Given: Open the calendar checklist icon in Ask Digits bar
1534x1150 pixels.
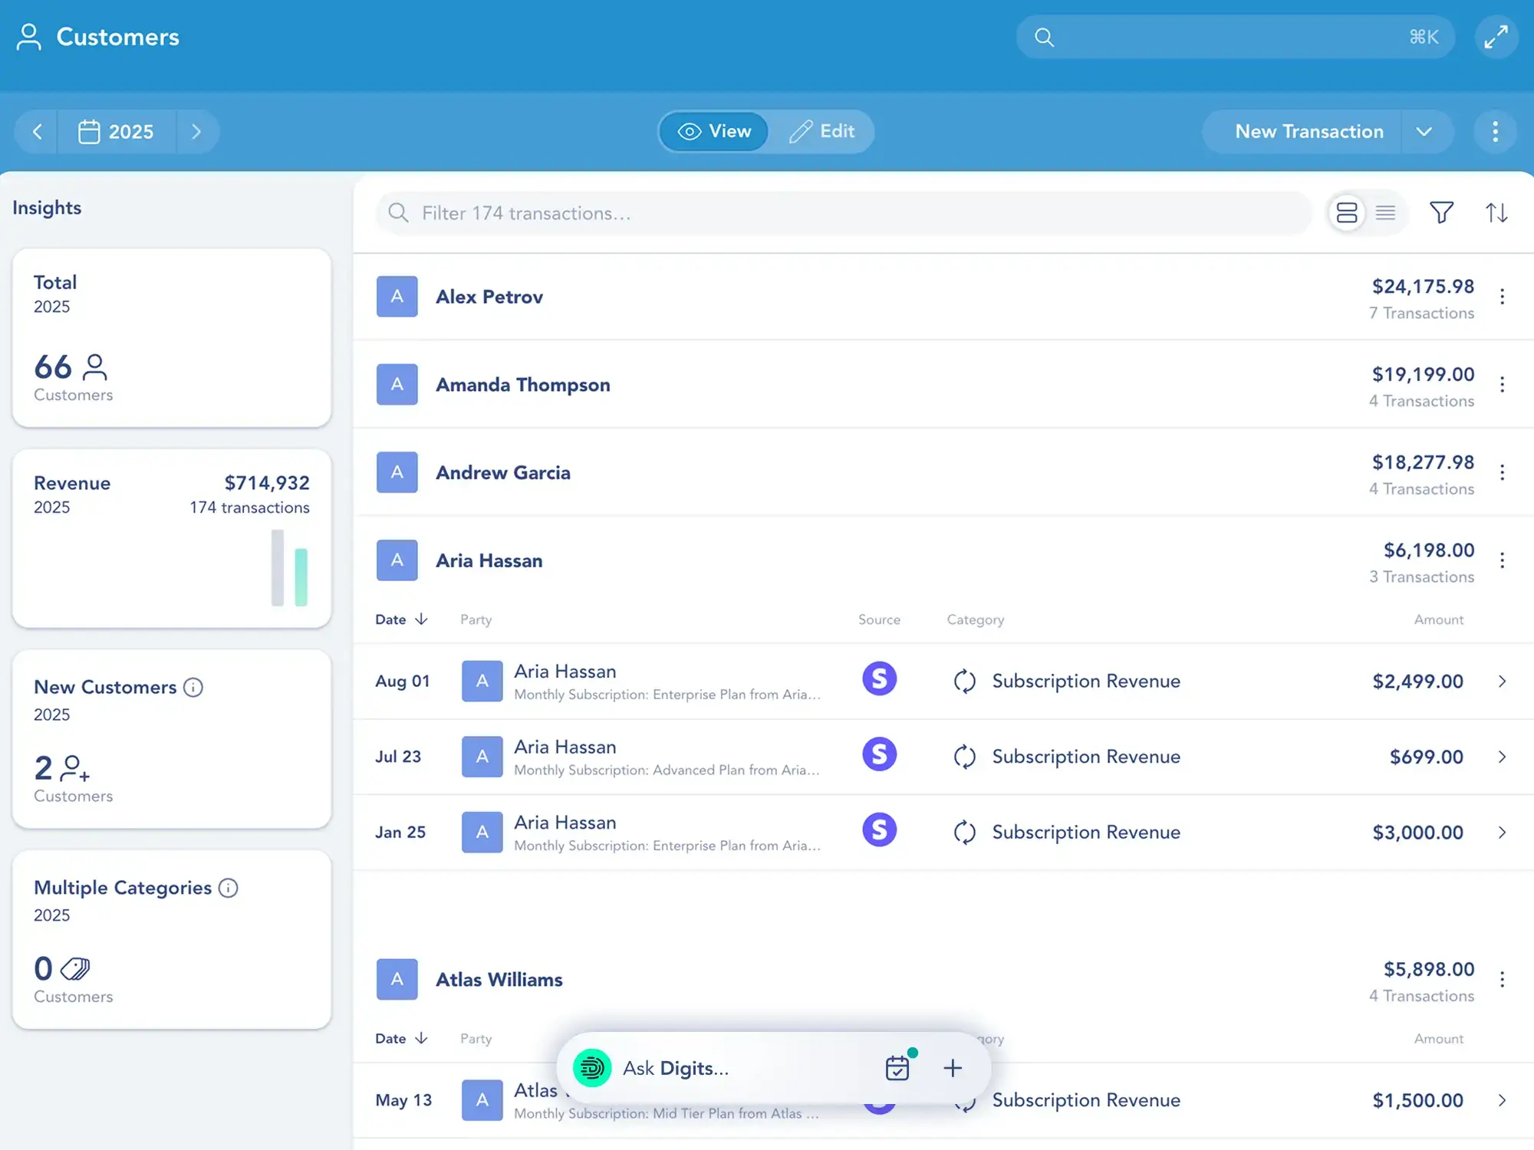Looking at the screenshot, I should (x=897, y=1067).
